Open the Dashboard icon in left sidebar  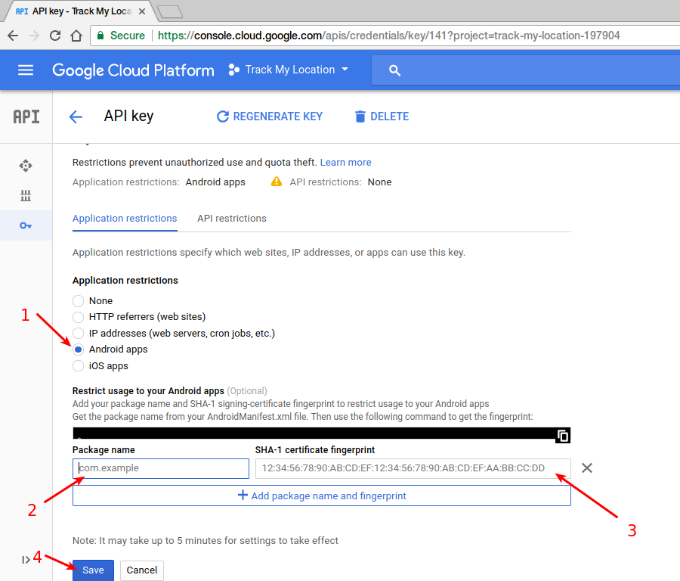(26, 166)
